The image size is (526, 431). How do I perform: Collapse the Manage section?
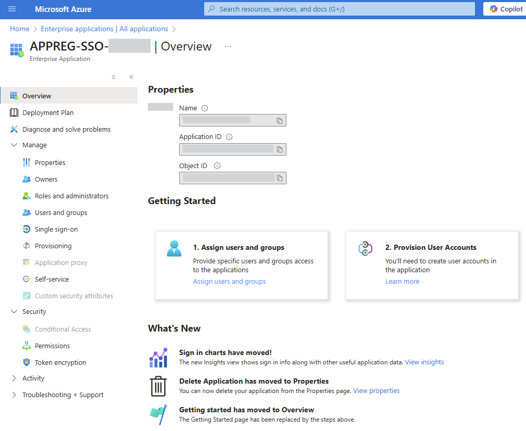[14, 145]
